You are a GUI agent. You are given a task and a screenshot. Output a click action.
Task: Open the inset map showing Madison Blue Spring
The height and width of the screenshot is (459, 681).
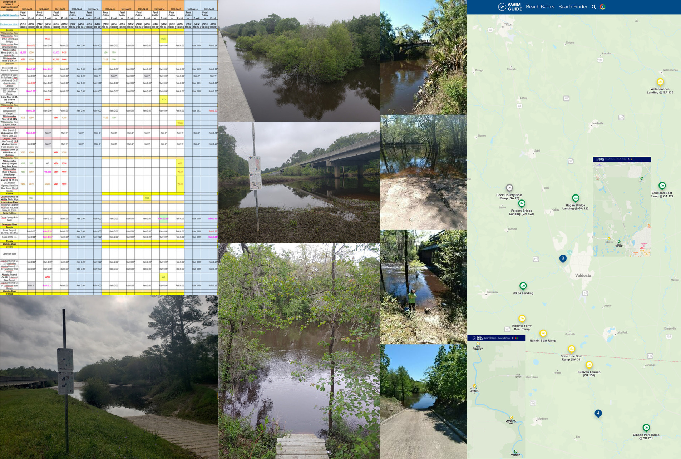click(x=496, y=396)
